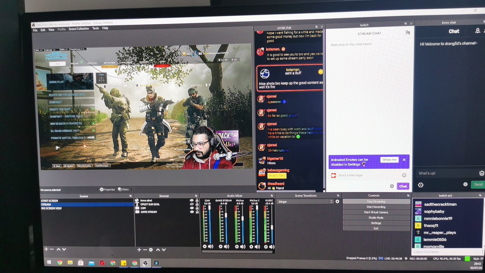485x273 pixels.
Task: Click the Send a message field
Action: click(364, 175)
